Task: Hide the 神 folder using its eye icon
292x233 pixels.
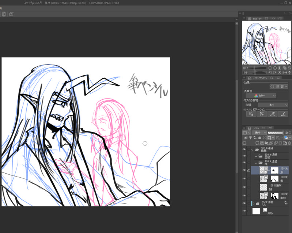Action: tap(244, 162)
